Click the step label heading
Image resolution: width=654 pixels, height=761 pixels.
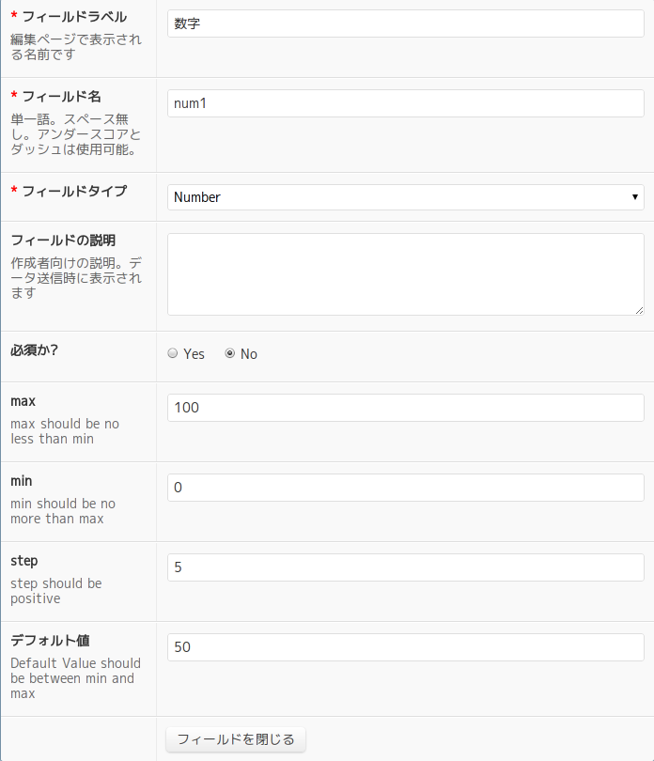pyautogui.click(x=23, y=561)
